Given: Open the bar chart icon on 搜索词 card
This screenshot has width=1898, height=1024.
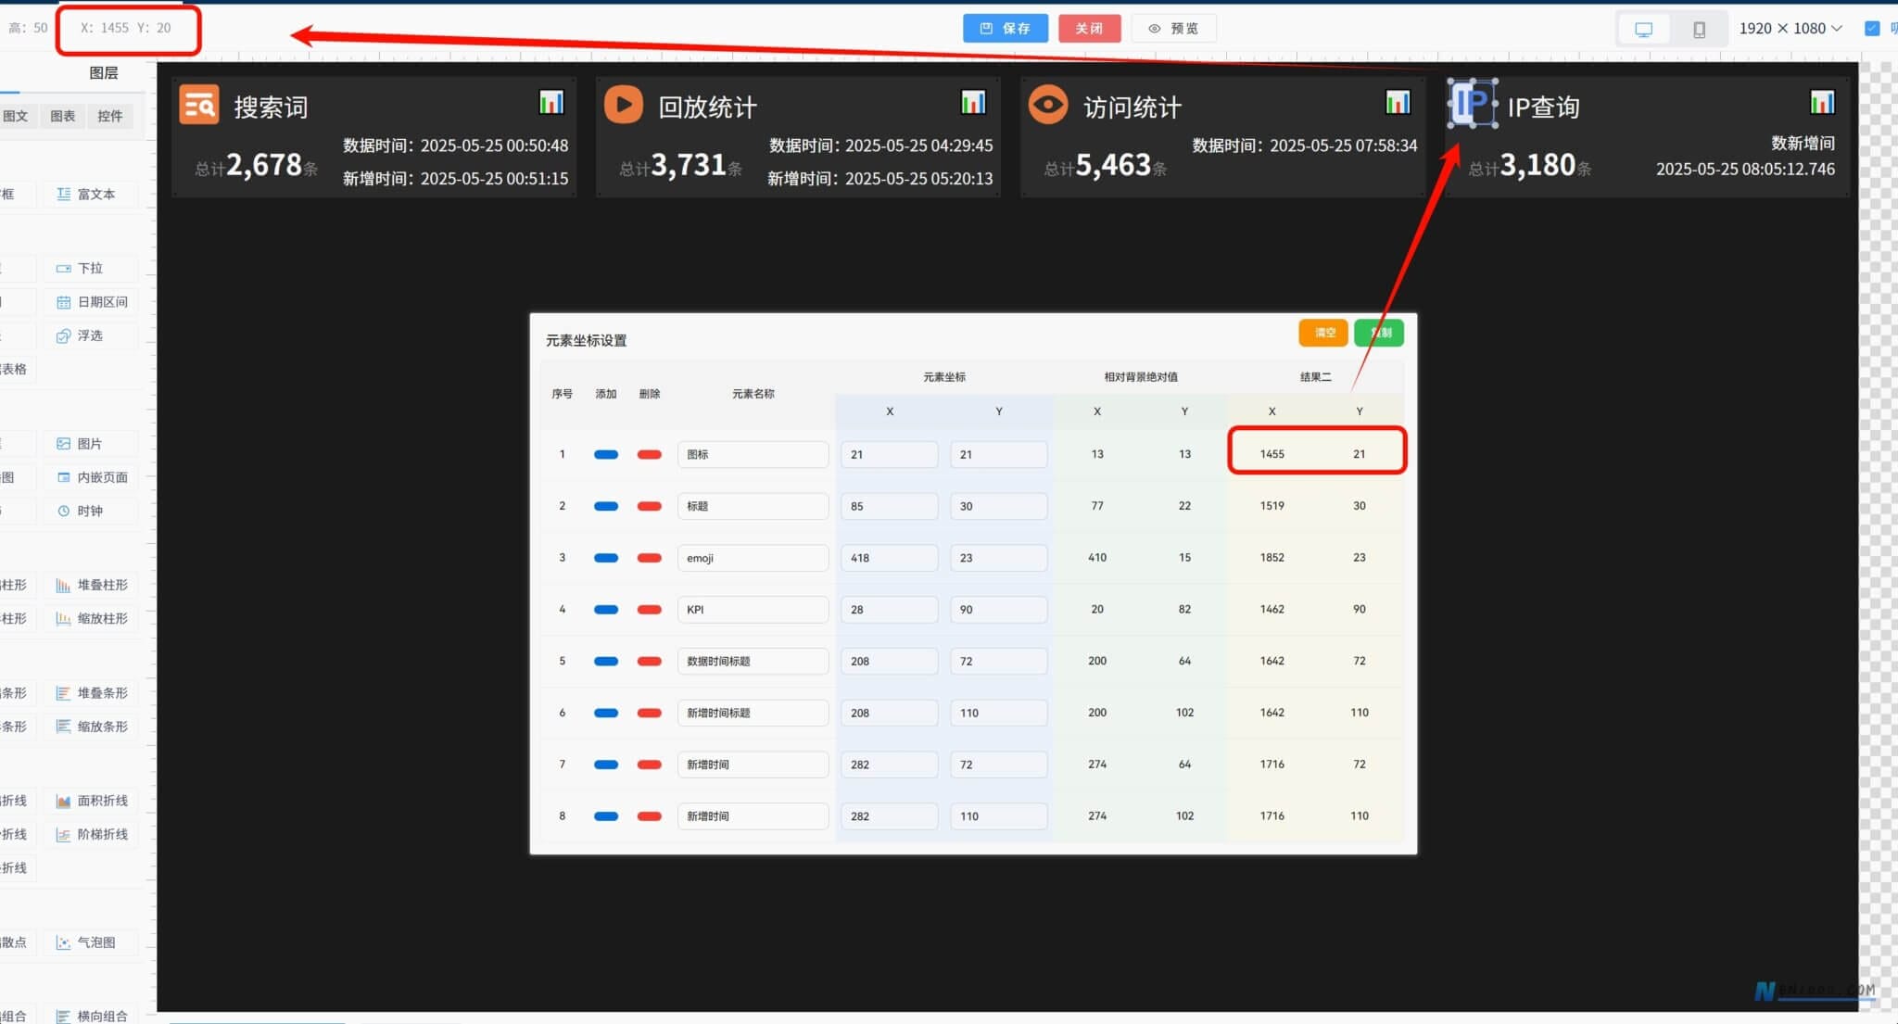Looking at the screenshot, I should click(x=551, y=102).
